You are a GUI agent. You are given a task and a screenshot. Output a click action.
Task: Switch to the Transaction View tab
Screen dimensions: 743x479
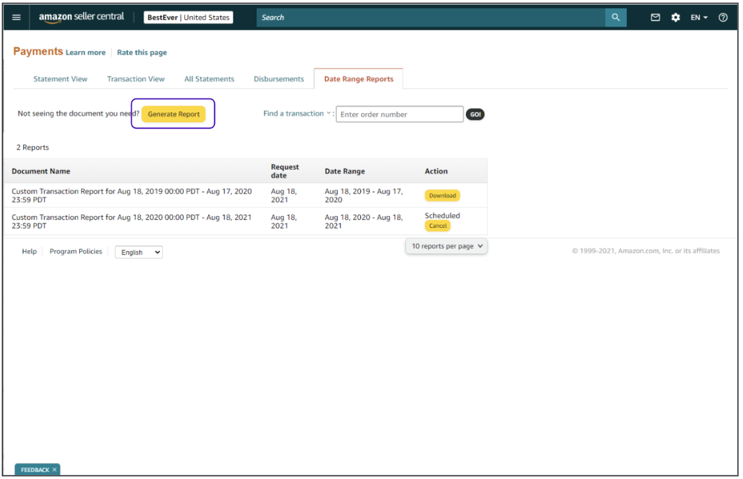tap(136, 79)
